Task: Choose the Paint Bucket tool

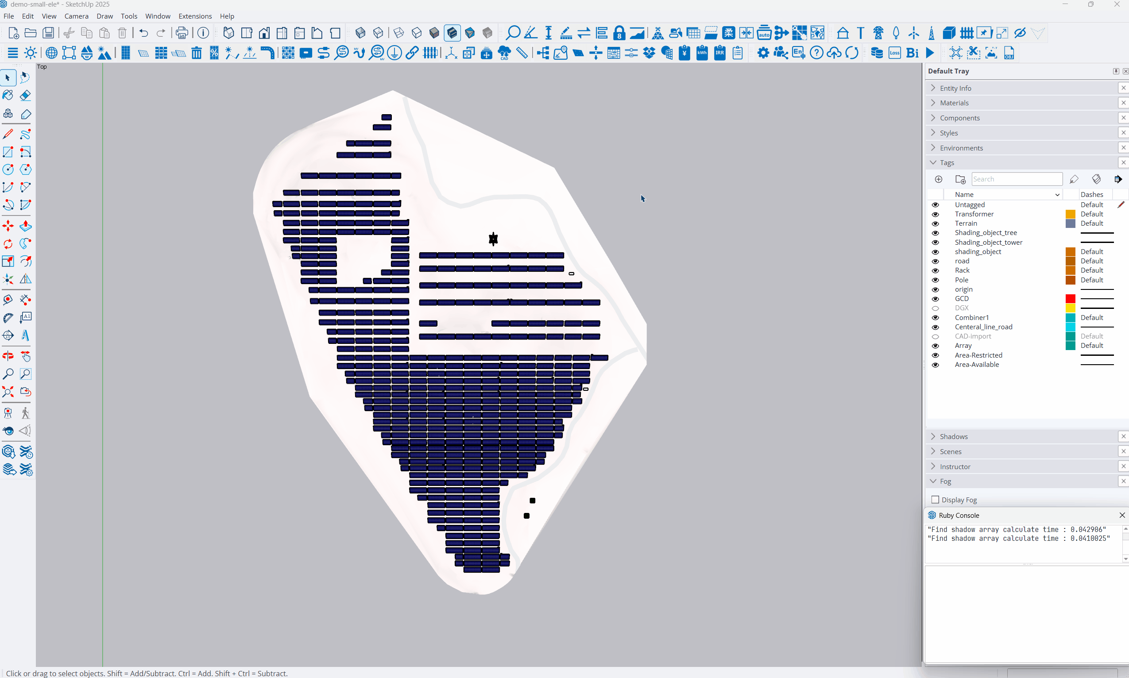Action: click(8, 96)
